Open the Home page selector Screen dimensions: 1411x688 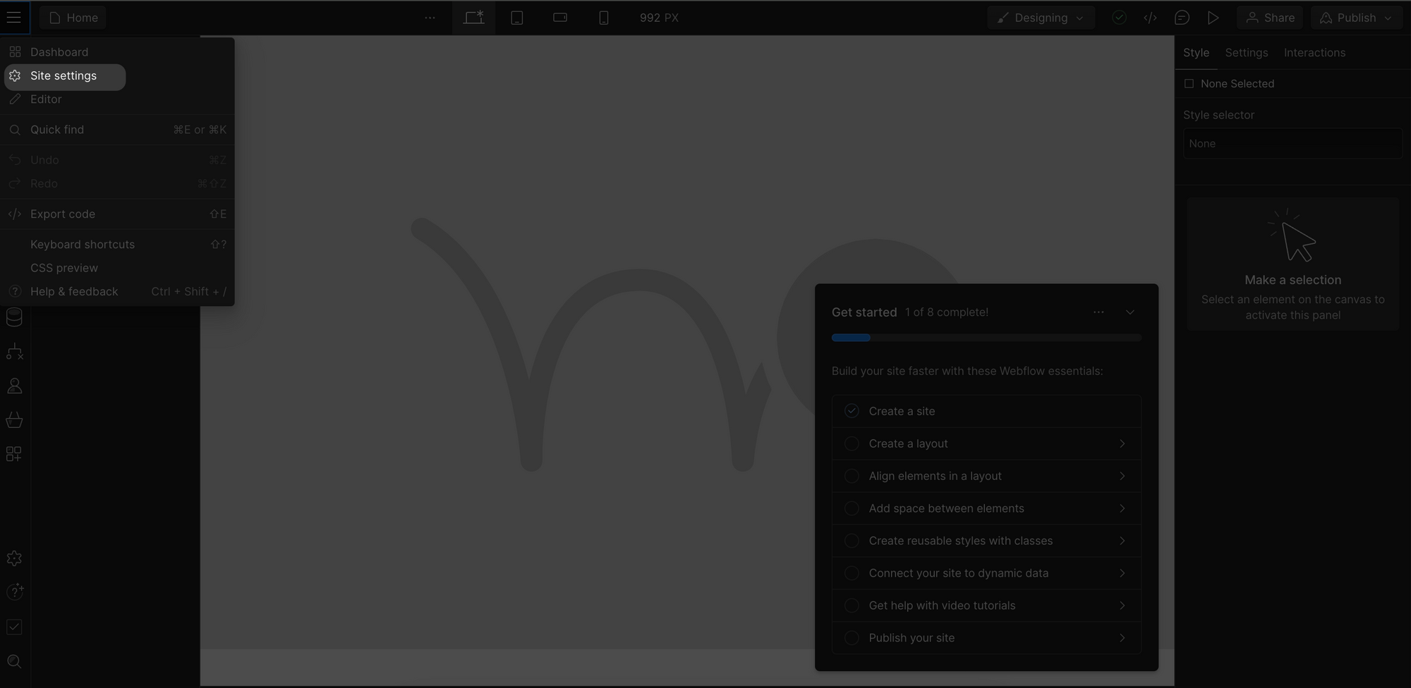pyautogui.click(x=73, y=18)
